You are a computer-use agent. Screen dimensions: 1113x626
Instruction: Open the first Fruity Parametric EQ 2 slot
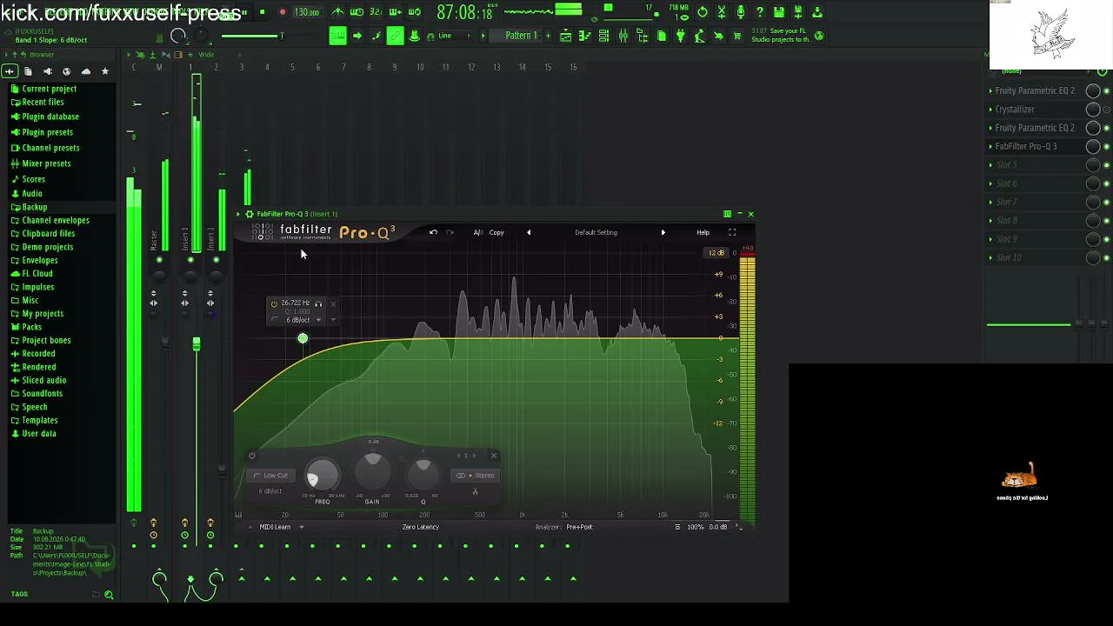click(1035, 90)
